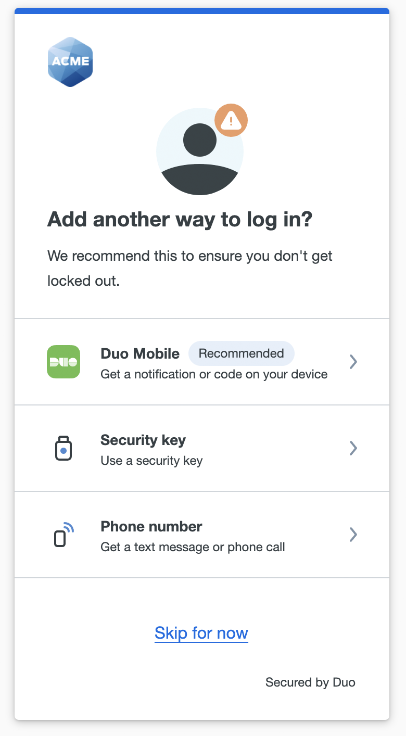Click the orange warning triangle badge
The image size is (406, 736).
[x=231, y=121]
